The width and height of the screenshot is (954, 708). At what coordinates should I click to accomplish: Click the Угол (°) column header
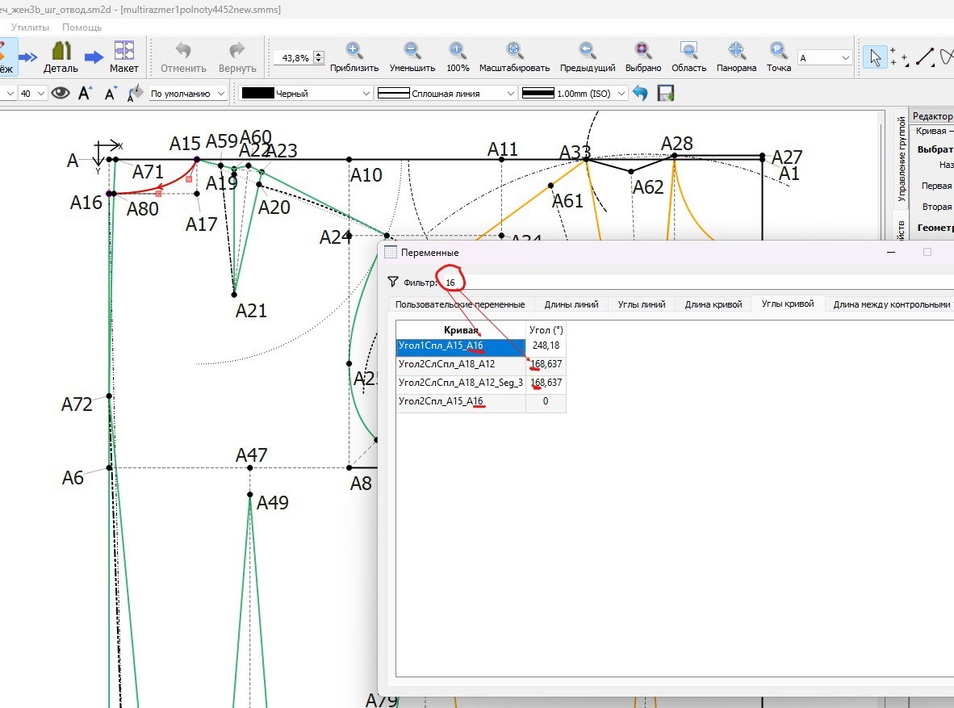coord(546,330)
